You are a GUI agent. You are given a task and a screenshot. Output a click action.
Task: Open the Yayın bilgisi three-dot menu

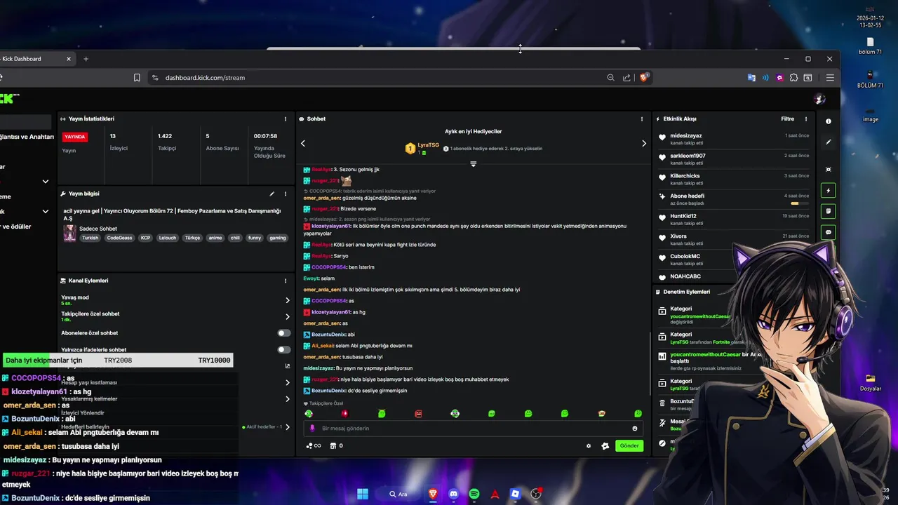click(x=286, y=194)
